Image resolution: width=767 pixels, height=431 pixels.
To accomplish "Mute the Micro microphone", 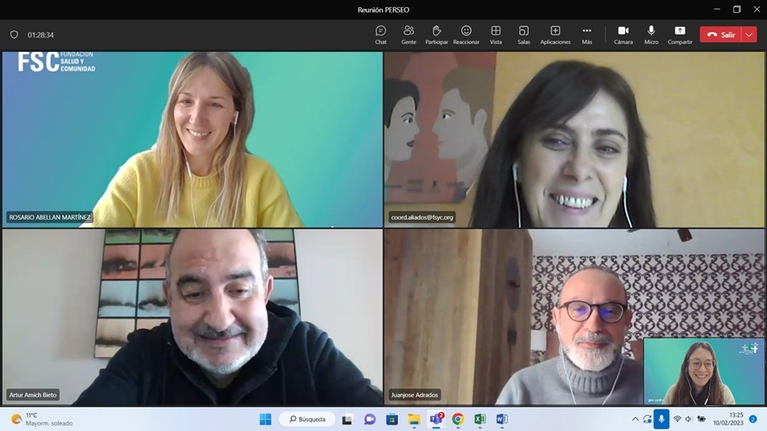I will coord(651,35).
